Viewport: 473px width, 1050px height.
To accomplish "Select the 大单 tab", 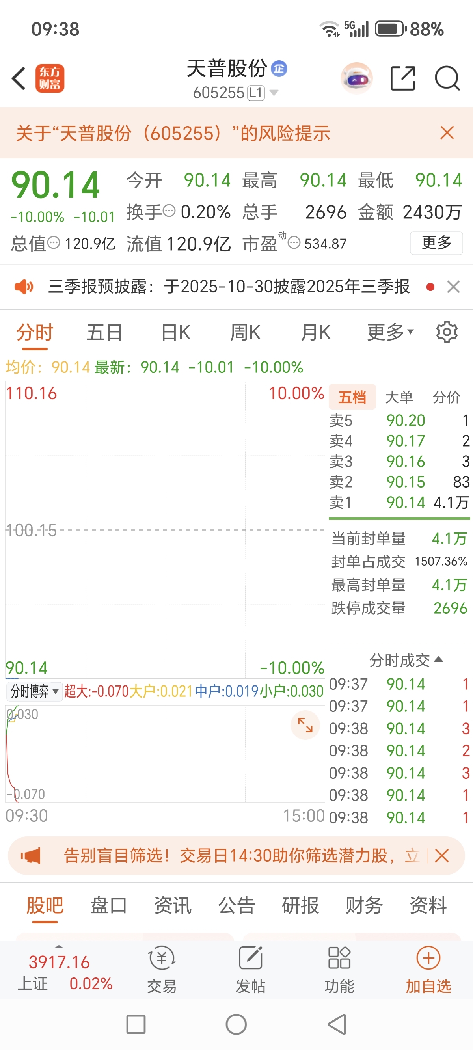I will coord(399,397).
